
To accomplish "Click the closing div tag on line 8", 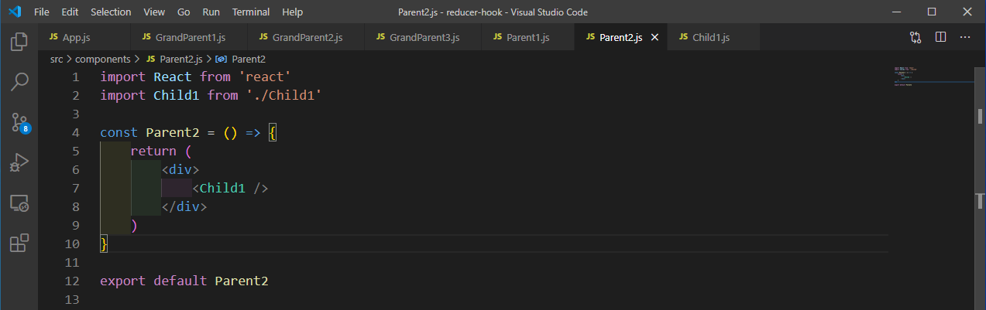I will [x=184, y=207].
